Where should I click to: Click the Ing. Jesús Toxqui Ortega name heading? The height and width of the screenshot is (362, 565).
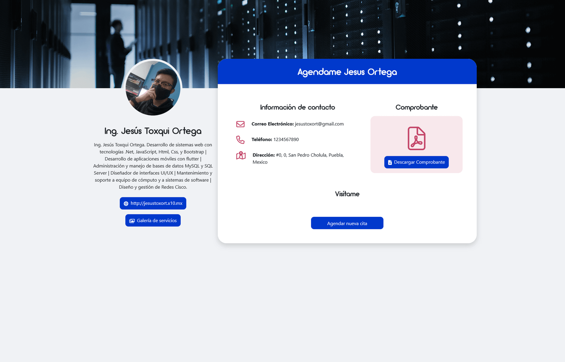[153, 131]
